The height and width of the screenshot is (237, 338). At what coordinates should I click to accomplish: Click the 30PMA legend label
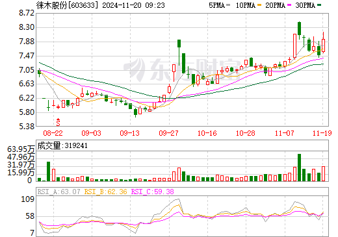[x=305, y=5]
